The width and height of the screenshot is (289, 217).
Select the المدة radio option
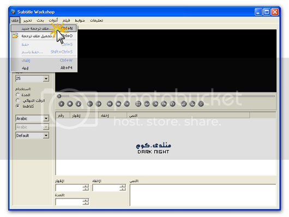click(17, 95)
